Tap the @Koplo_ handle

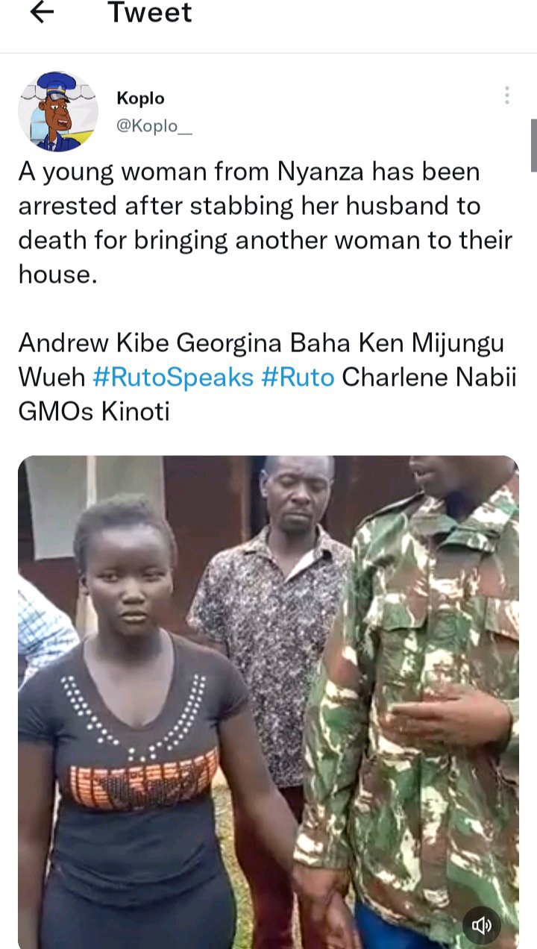click(154, 125)
